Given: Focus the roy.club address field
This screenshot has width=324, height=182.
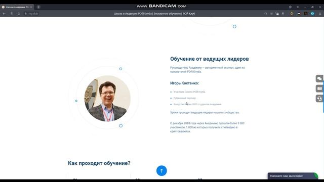Looking at the screenshot, I should click(x=33, y=14).
